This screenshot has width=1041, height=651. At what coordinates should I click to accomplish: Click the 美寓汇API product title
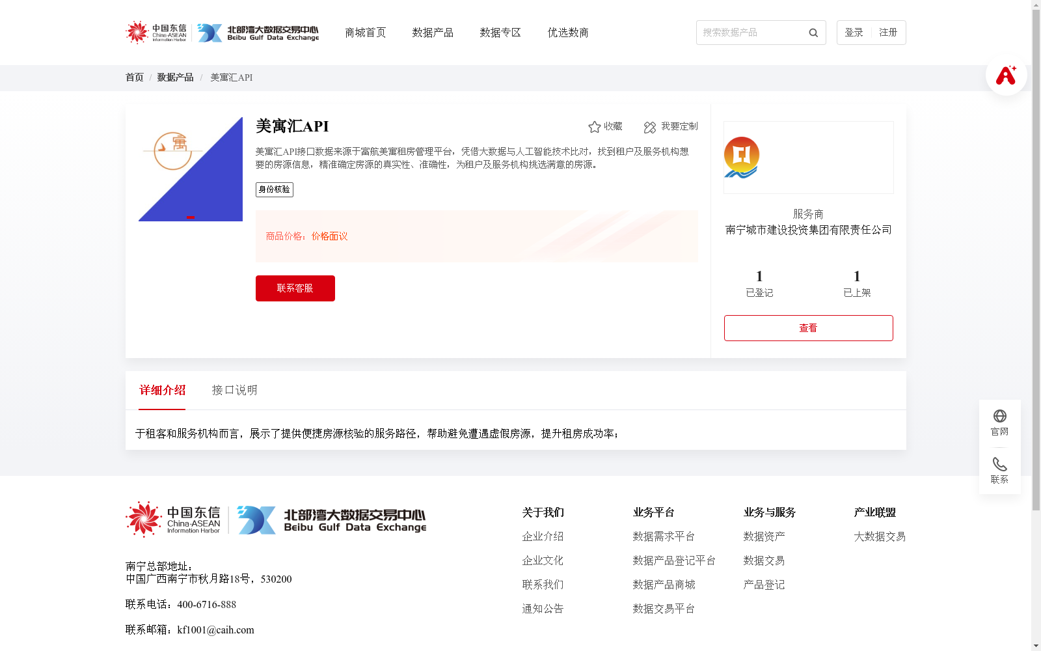(292, 126)
